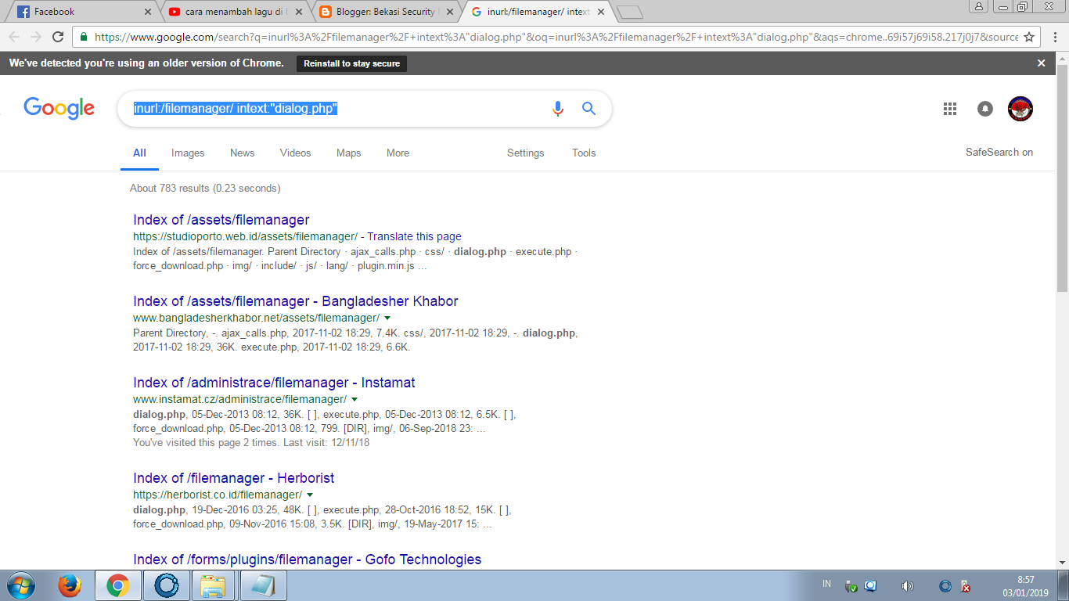Open the Google account avatar
Viewport: 1069px width, 601px height.
click(x=1020, y=109)
